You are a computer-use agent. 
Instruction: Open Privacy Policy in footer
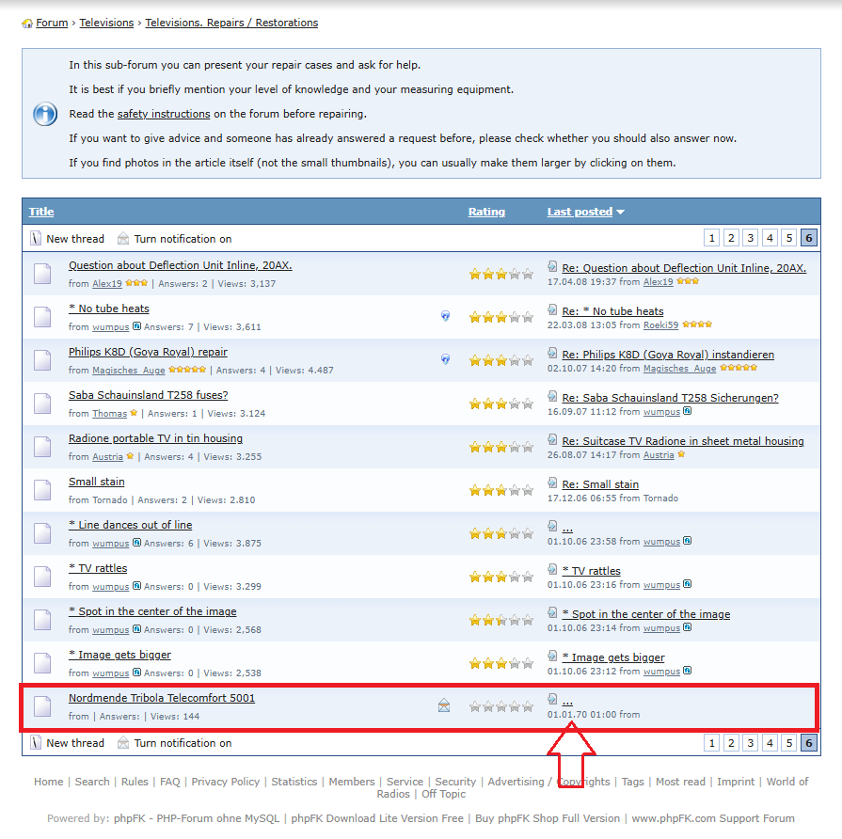tap(225, 782)
